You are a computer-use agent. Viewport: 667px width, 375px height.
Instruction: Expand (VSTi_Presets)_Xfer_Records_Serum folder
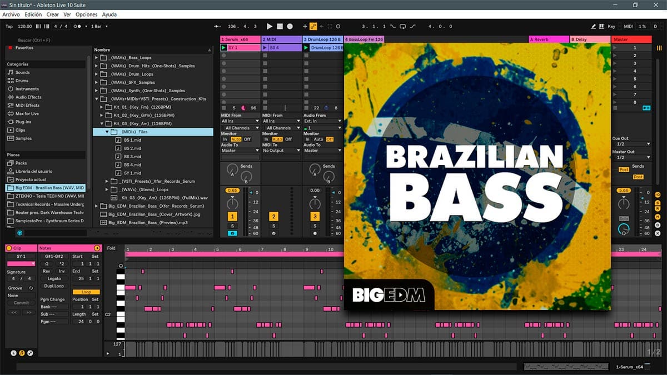tap(108, 182)
